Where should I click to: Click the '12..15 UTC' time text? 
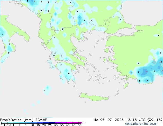[x=135, y=120]
